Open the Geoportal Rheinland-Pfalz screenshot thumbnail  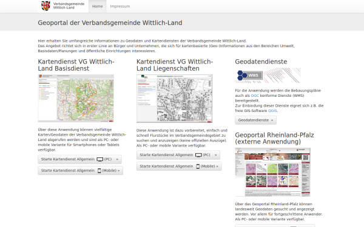click(x=272, y=172)
